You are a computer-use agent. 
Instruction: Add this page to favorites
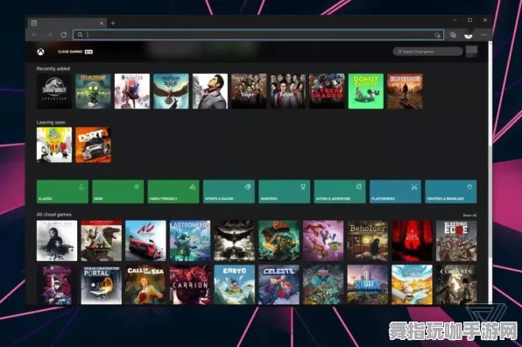[x=437, y=35]
